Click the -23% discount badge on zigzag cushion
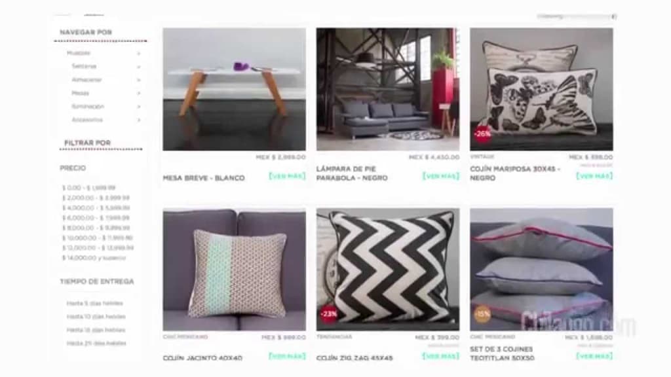The height and width of the screenshot is (377, 671). (x=329, y=314)
